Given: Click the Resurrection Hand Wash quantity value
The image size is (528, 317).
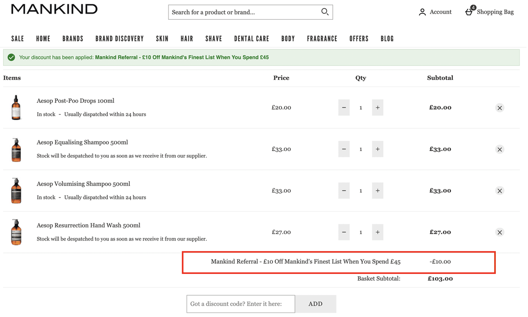Looking at the screenshot, I should coord(361,232).
